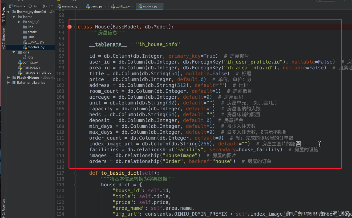Click the api_1_0 package folder icon
Screen dimensions: 352x218
point(25,22)
